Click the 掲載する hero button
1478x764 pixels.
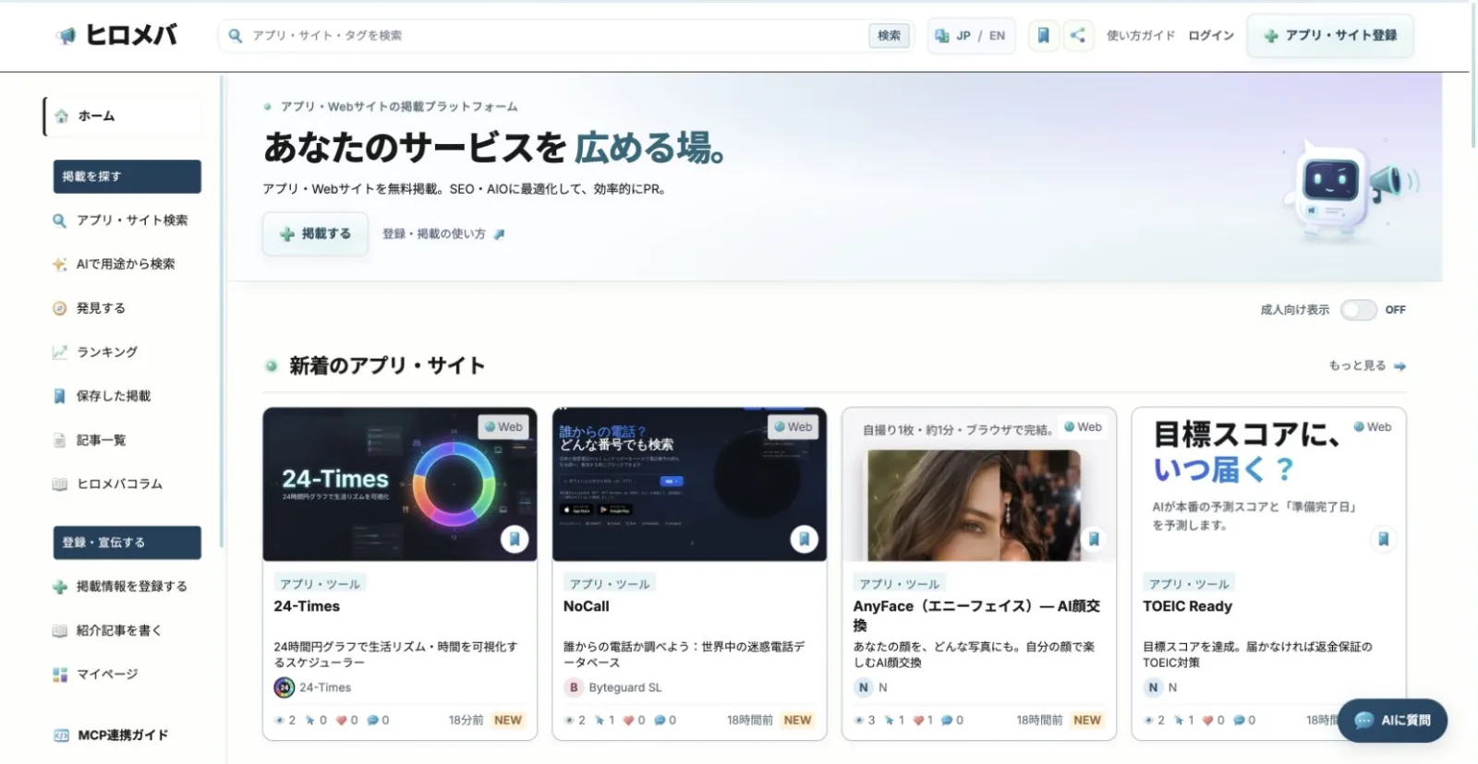tap(315, 233)
